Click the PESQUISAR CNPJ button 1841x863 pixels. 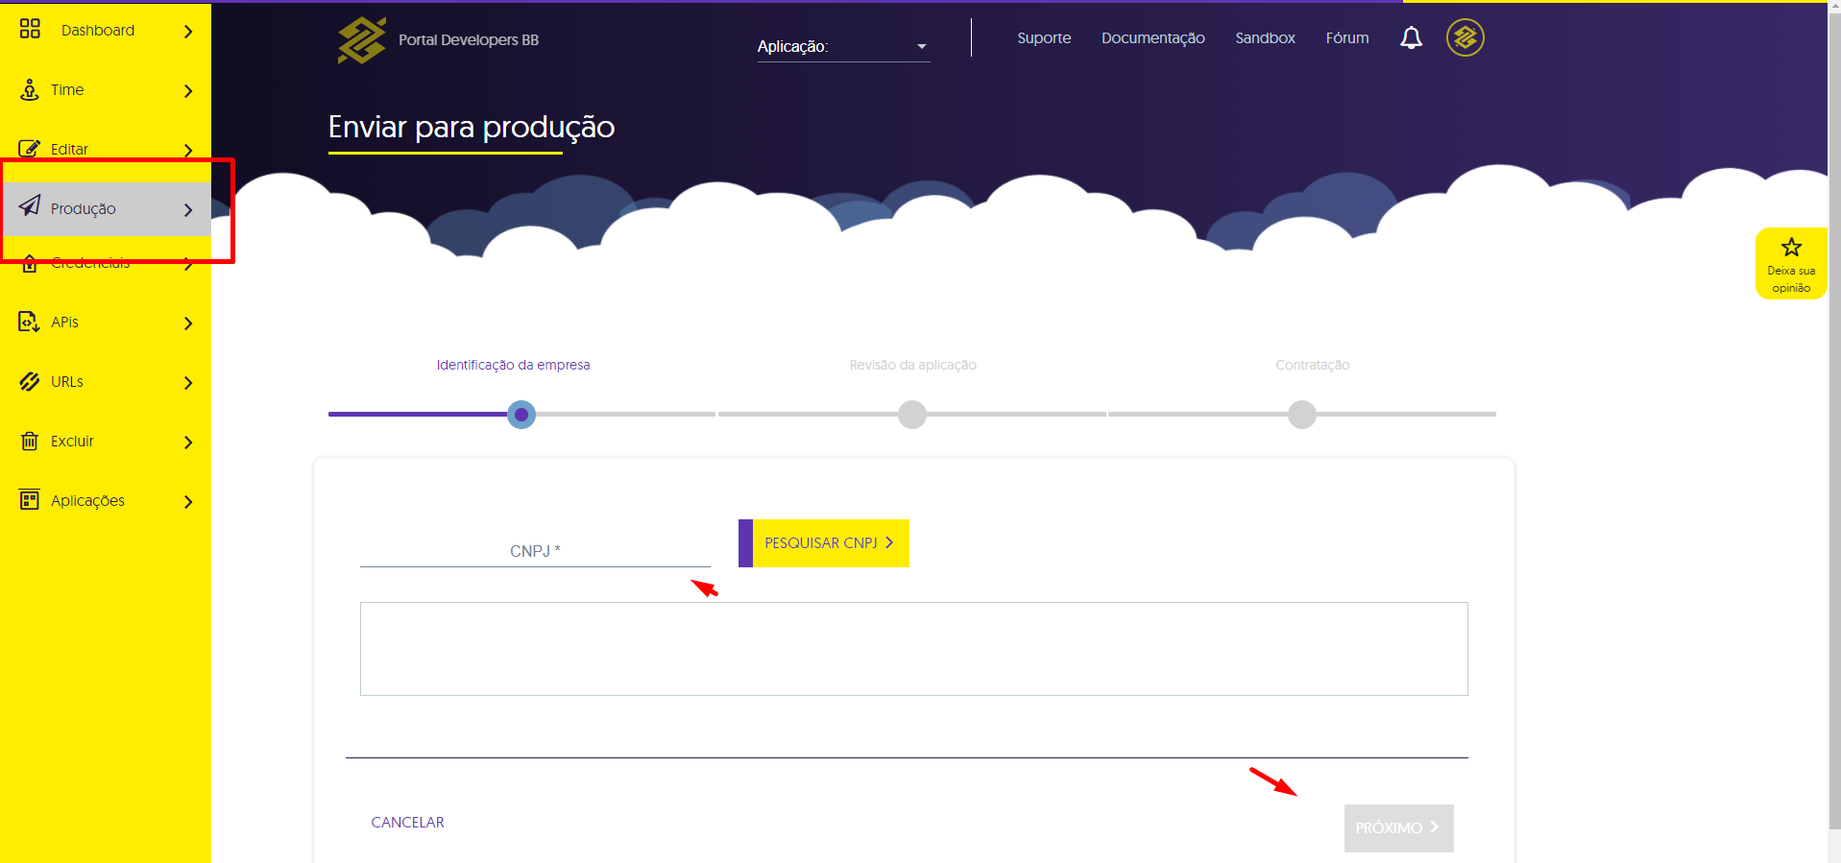824,543
